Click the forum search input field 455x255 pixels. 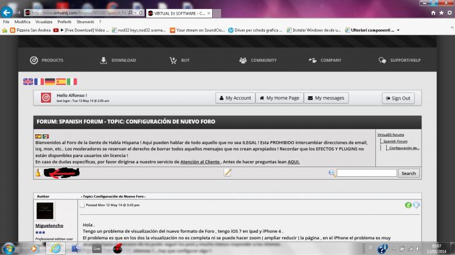click(x=366, y=173)
